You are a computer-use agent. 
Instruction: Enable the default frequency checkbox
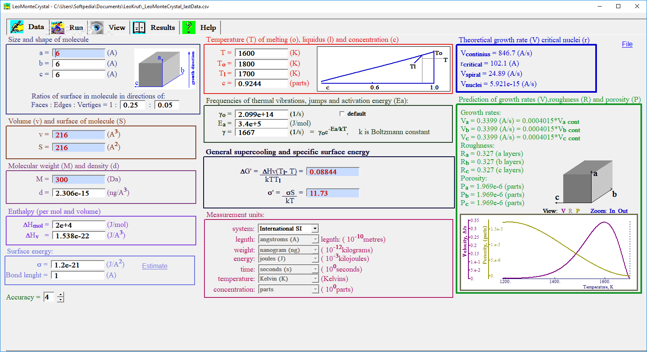coord(342,114)
